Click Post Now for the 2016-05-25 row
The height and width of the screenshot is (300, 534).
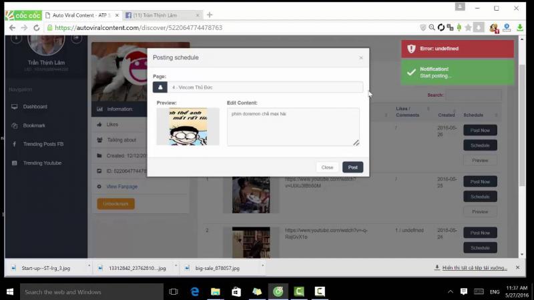pos(480,181)
